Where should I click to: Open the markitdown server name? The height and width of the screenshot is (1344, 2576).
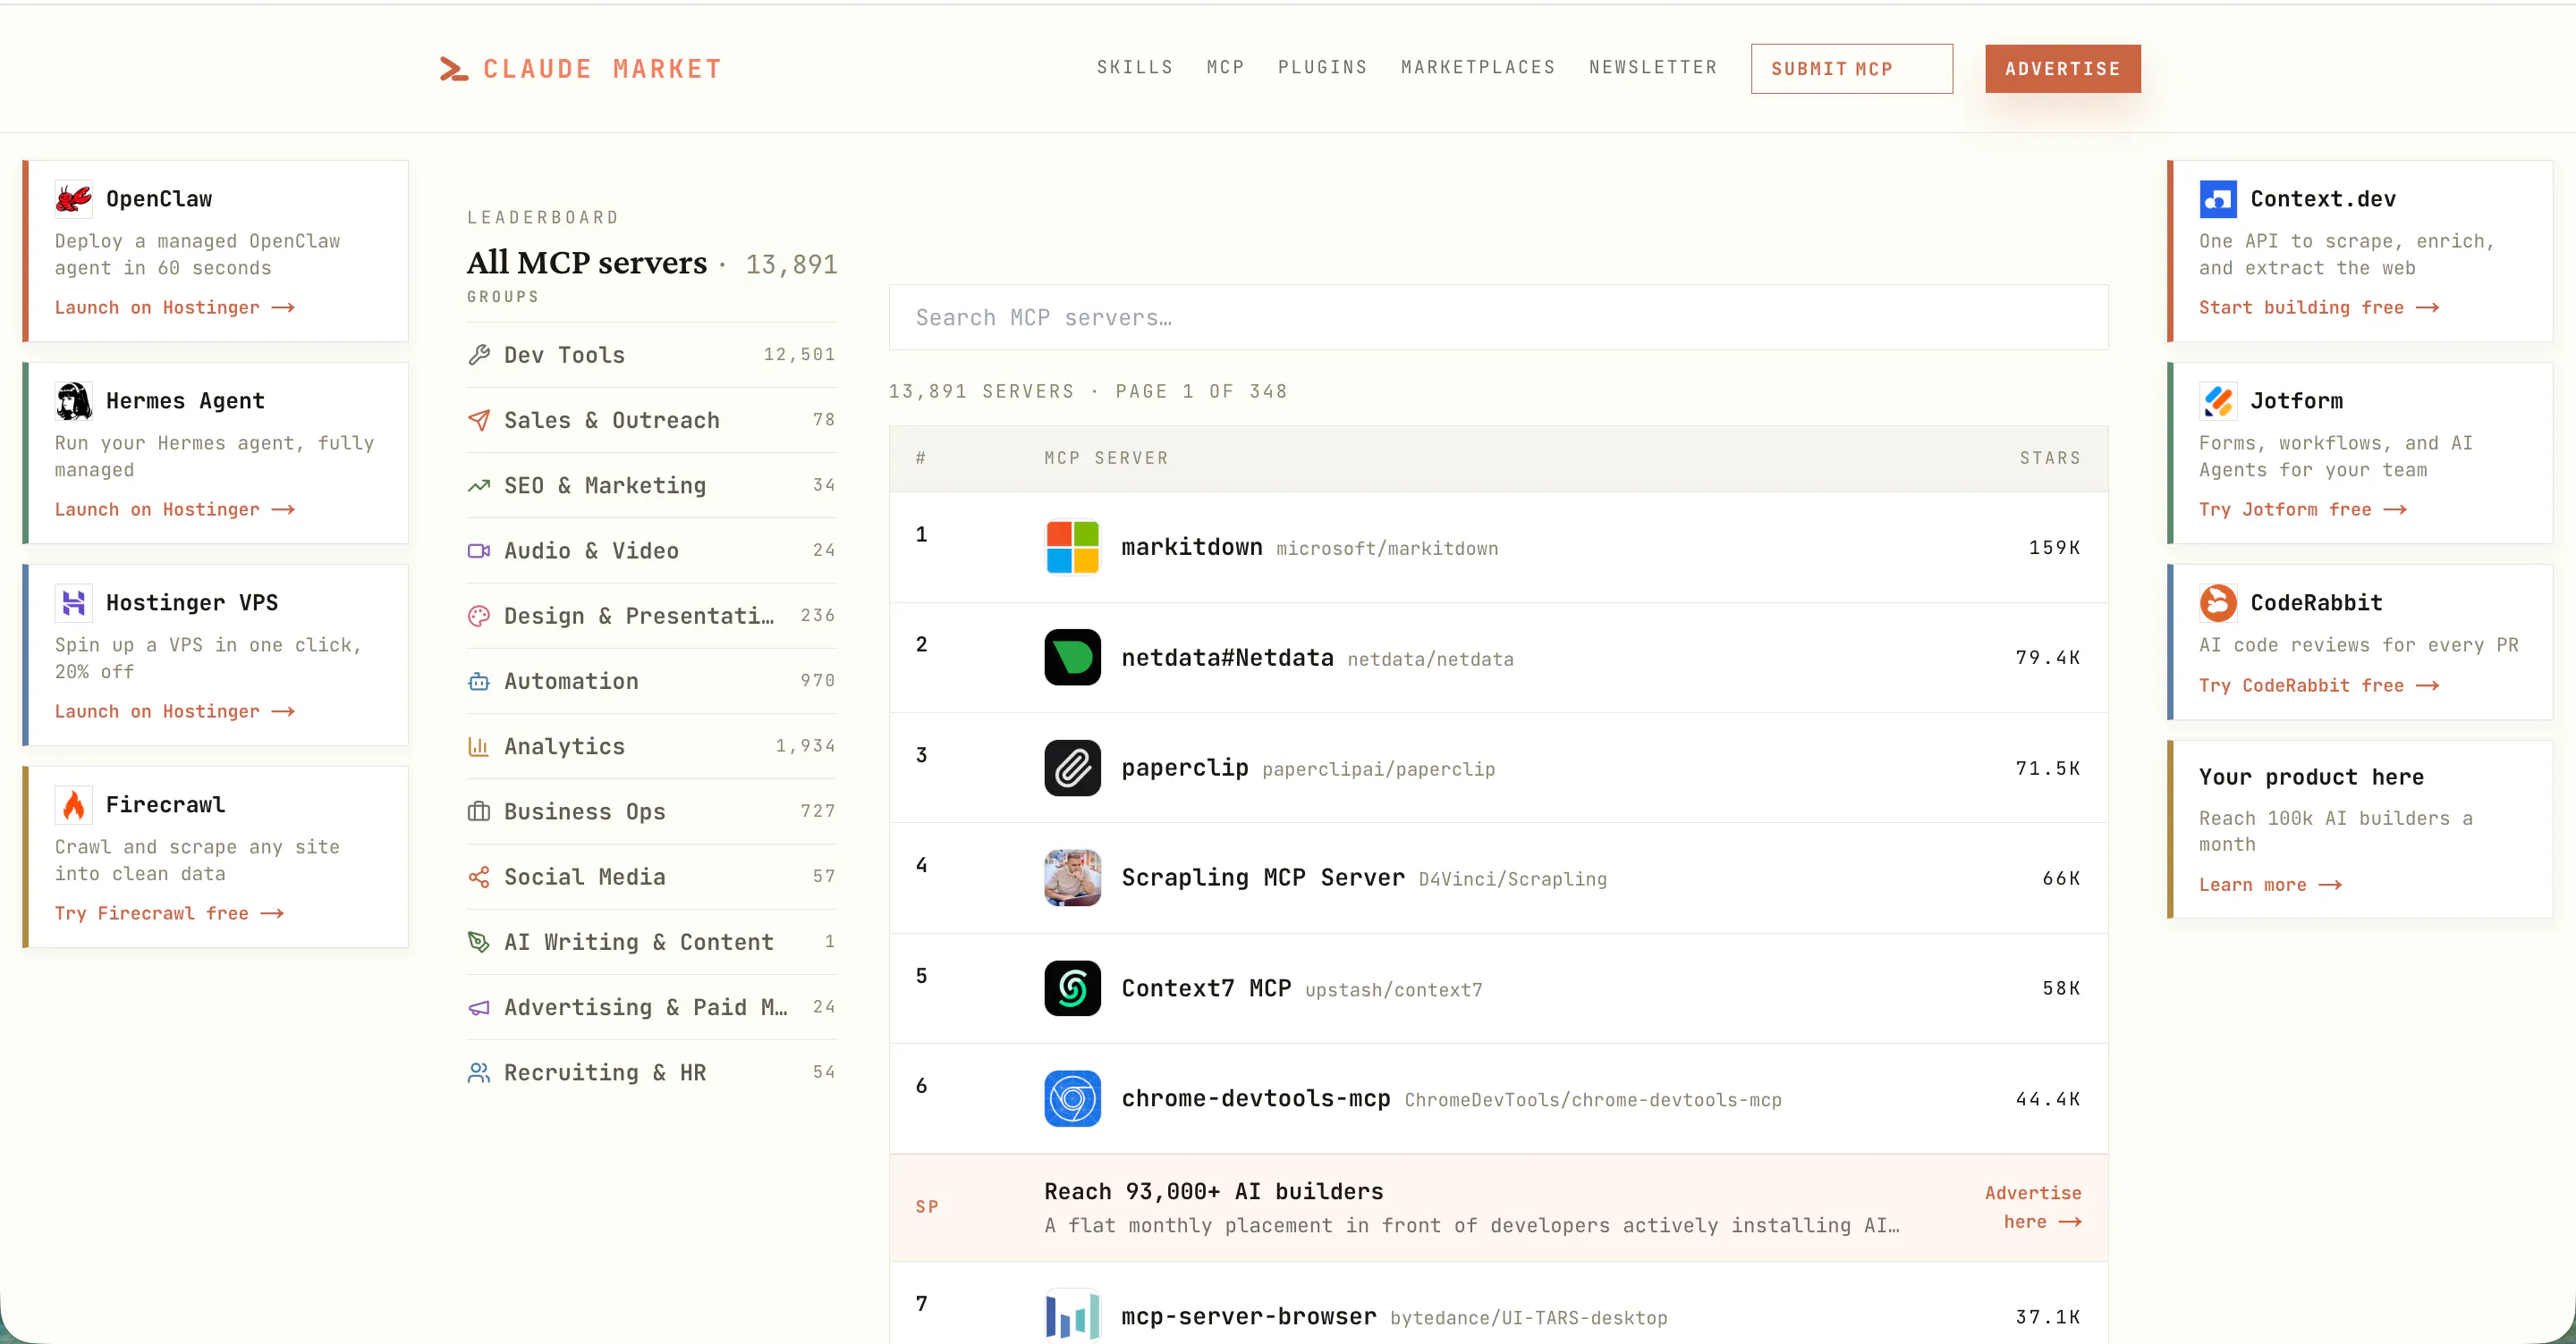(x=1191, y=548)
